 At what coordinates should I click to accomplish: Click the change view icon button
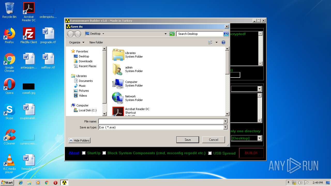(x=210, y=42)
